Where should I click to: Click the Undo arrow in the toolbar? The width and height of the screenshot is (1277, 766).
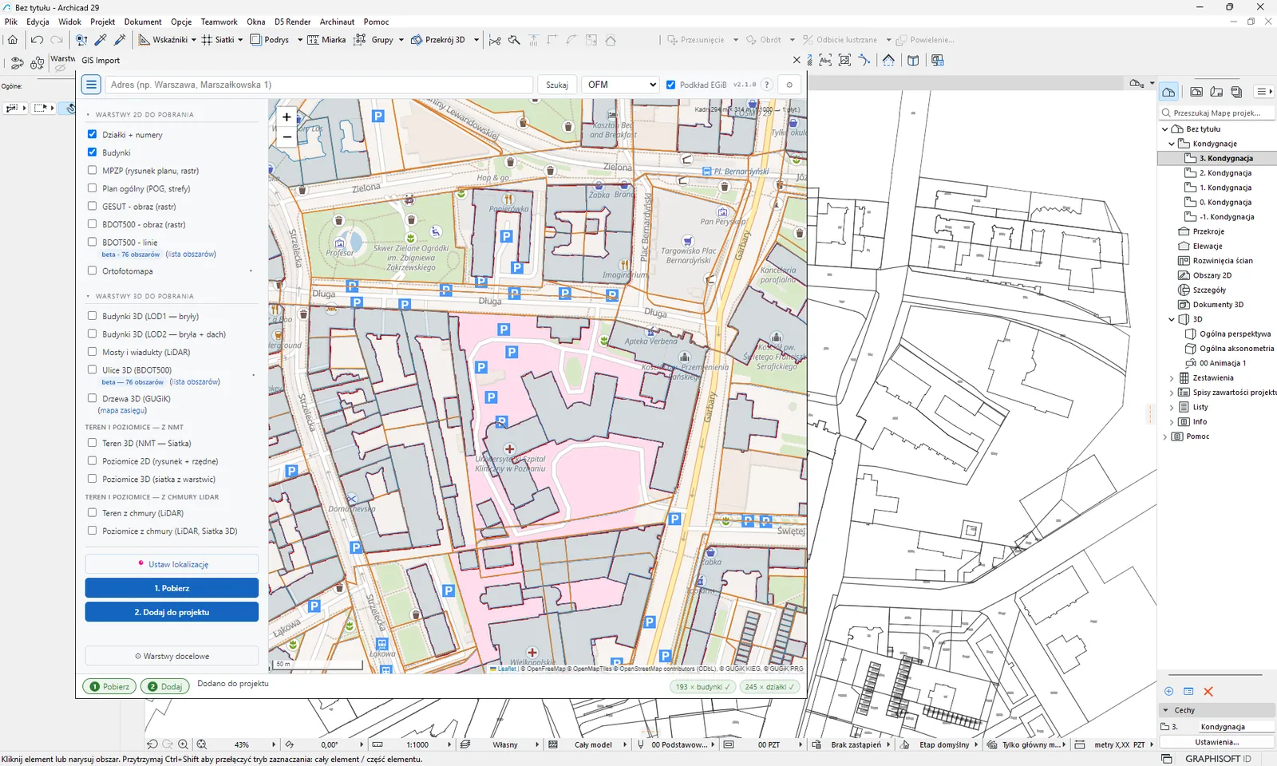pyautogui.click(x=37, y=39)
